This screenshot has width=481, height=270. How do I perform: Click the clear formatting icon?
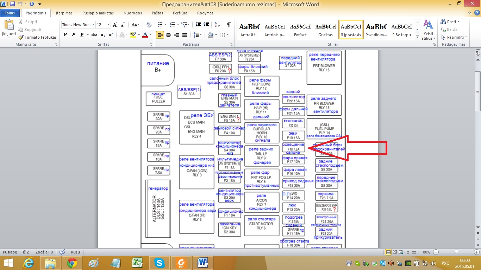(149, 25)
